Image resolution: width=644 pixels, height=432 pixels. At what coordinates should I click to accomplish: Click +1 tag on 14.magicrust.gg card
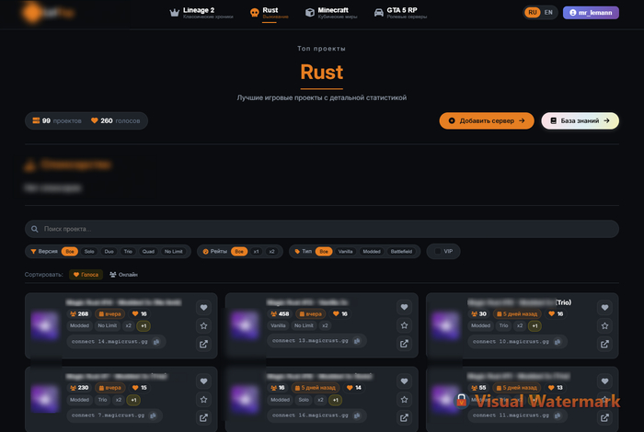144,325
